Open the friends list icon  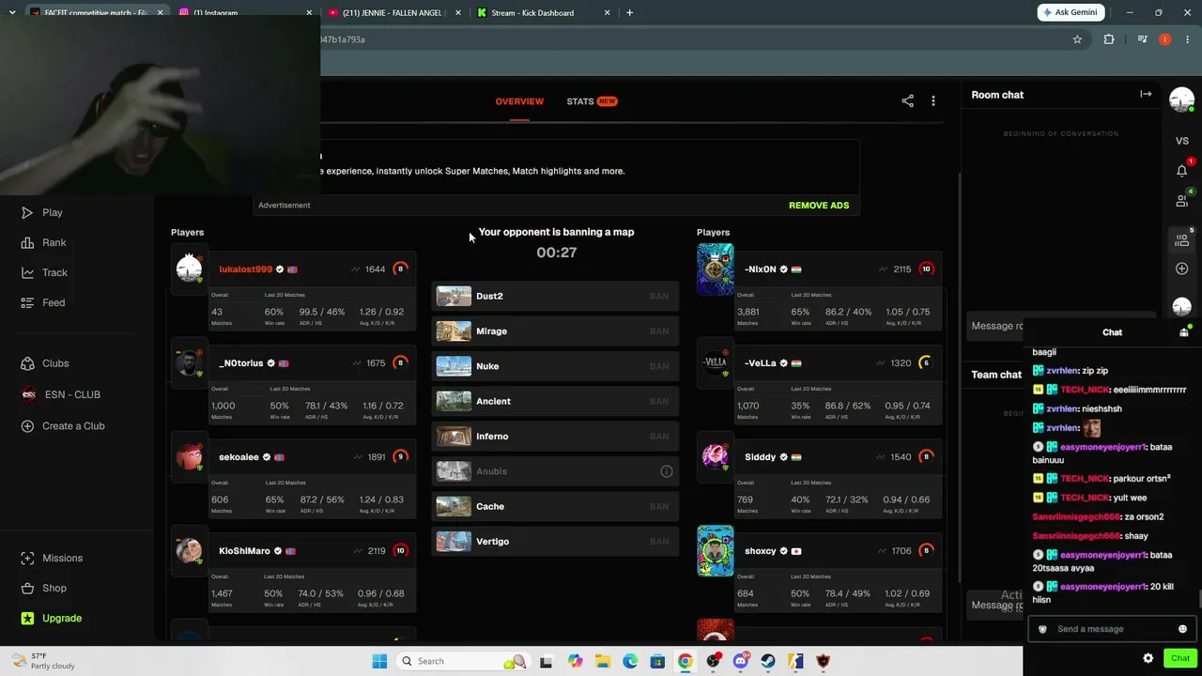point(1182,201)
